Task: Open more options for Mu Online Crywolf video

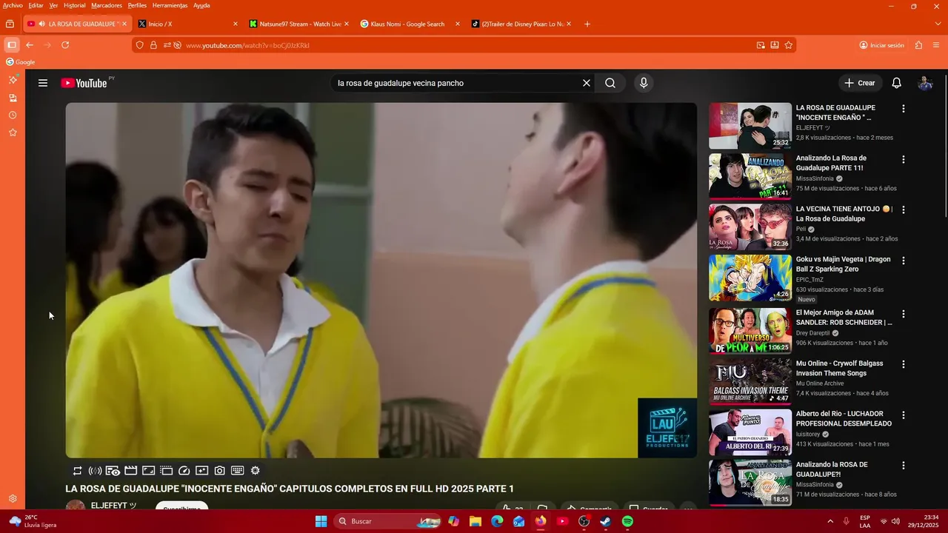Action: point(903,364)
